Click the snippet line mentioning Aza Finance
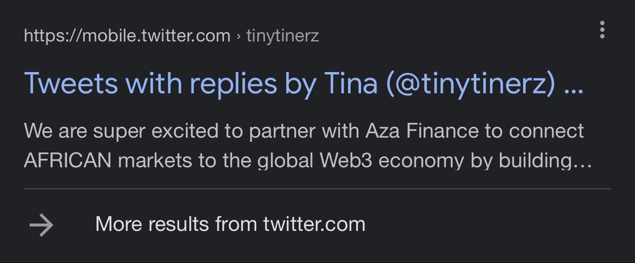Image resolution: width=635 pixels, height=263 pixels. (304, 130)
